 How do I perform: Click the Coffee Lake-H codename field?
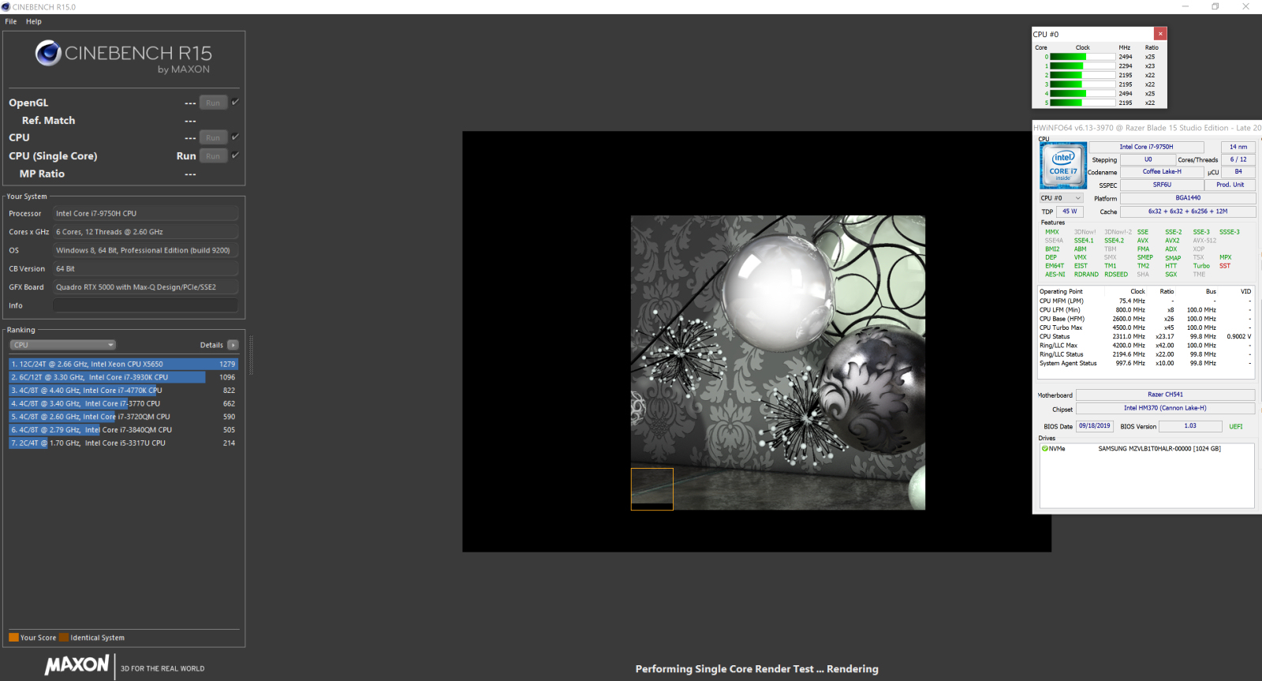click(x=1162, y=171)
